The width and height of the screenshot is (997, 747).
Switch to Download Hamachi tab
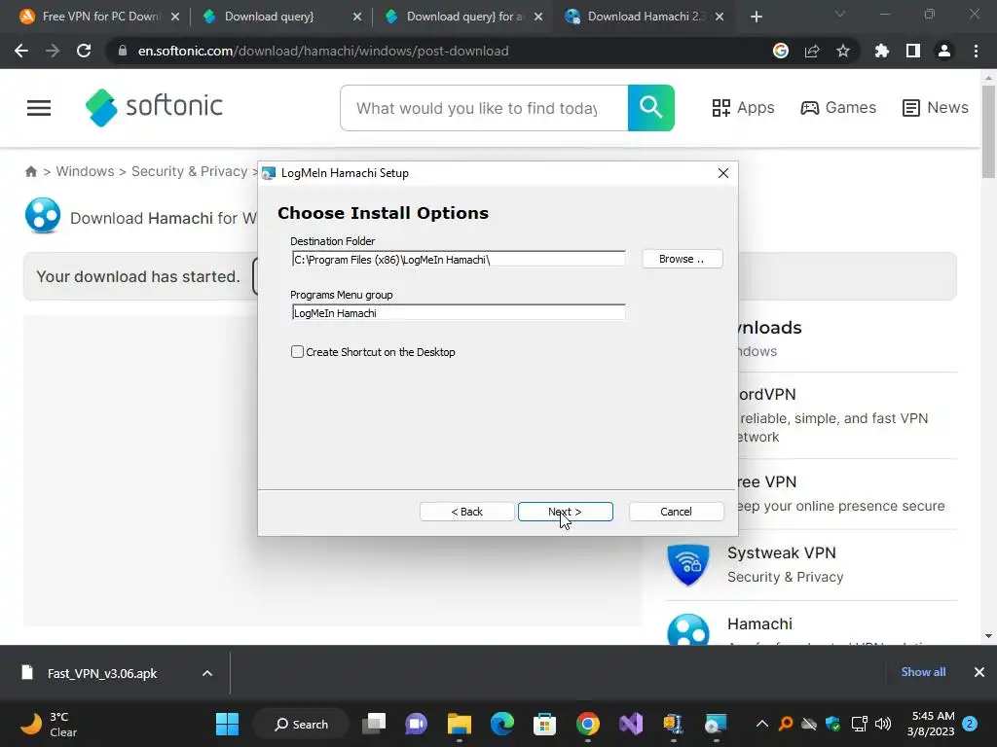[x=644, y=17]
